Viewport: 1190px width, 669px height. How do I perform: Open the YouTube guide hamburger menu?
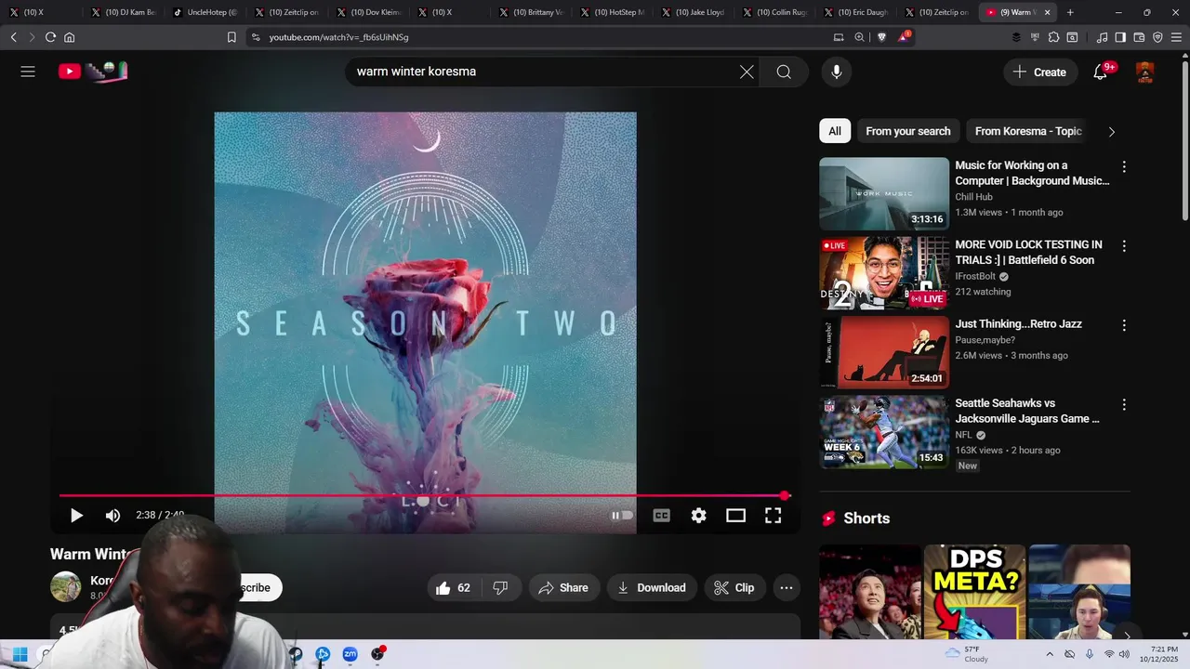tap(28, 72)
